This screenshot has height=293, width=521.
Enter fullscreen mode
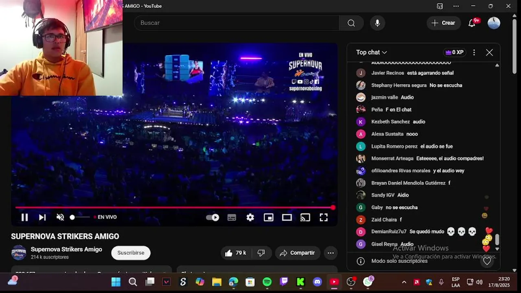click(324, 217)
